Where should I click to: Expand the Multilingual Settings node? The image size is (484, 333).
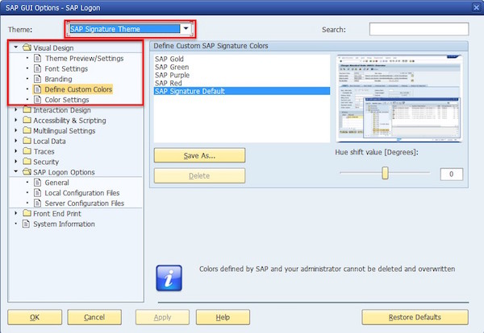[x=16, y=130]
